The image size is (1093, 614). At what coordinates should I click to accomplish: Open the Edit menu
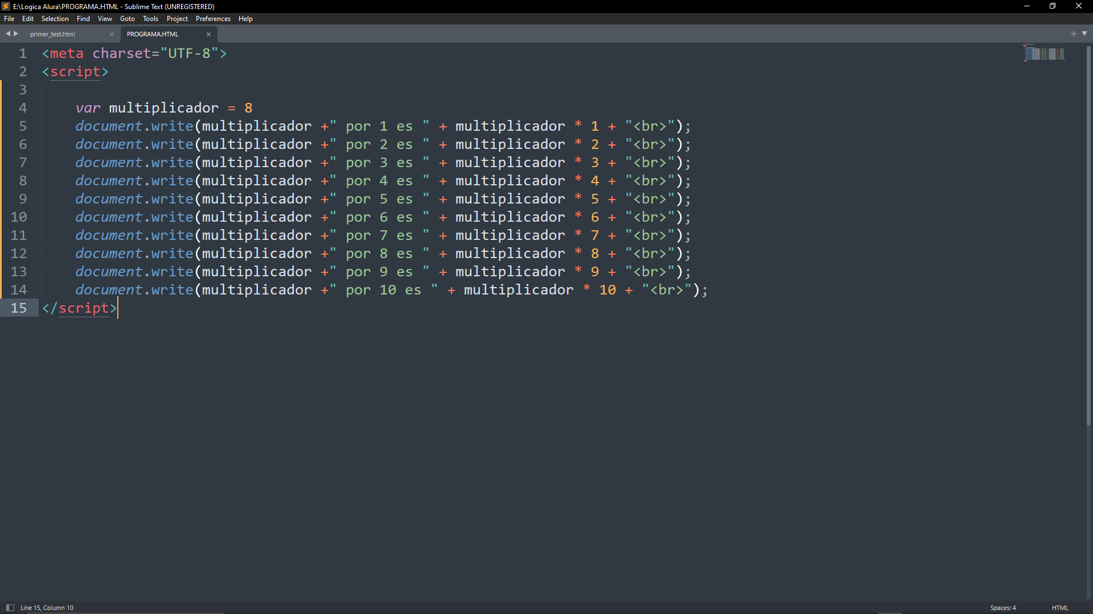27,19
